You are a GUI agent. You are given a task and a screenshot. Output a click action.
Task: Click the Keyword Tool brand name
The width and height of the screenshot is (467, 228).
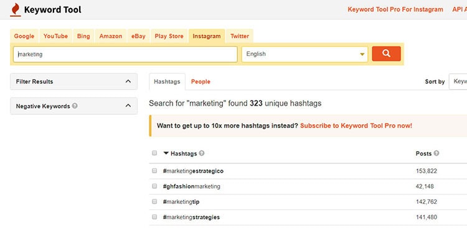[53, 10]
